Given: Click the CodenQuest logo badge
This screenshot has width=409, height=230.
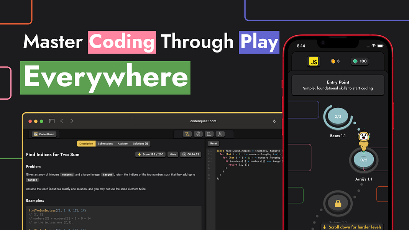Looking at the screenshot, I should [43, 134].
